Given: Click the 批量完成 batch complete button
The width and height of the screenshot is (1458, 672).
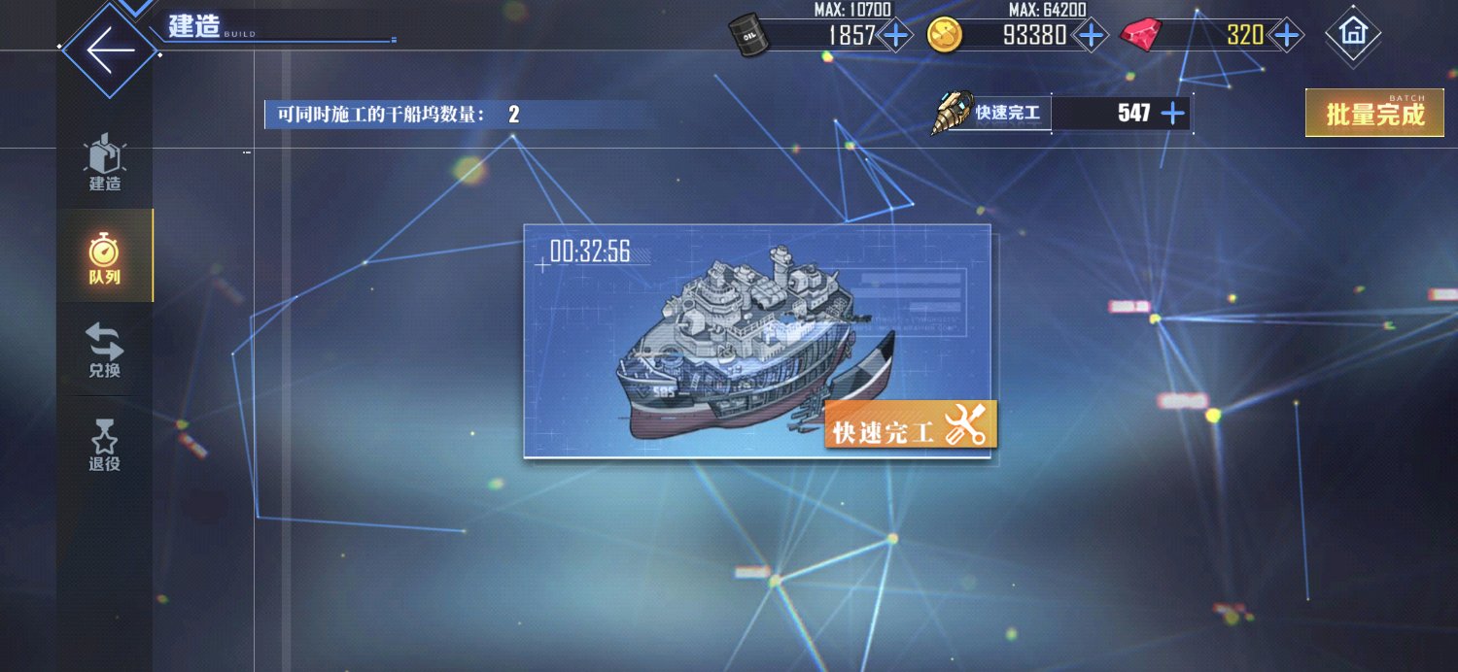Looking at the screenshot, I should click(1374, 114).
